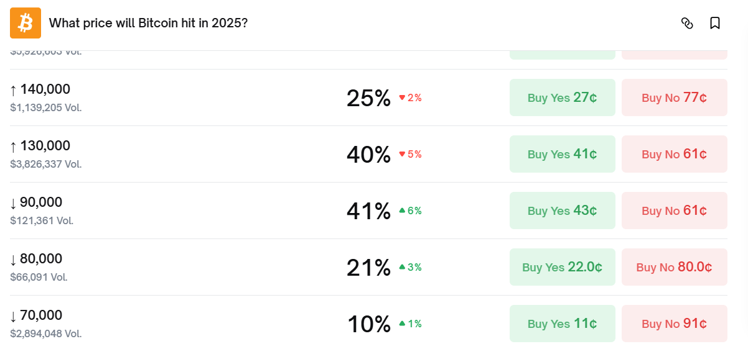Open the ↑ 140,000 outcome row
The width and height of the screenshot is (748, 349).
(45, 89)
